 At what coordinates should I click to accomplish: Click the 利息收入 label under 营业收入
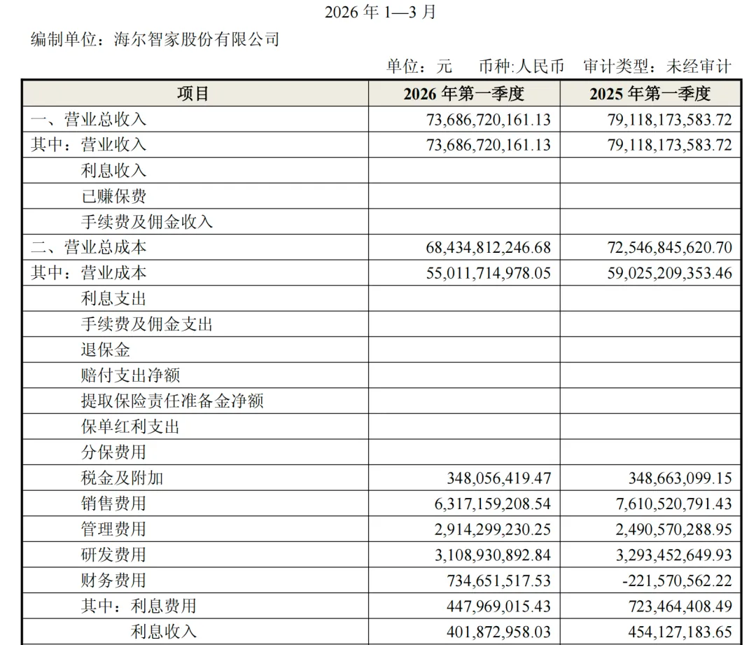pyautogui.click(x=114, y=170)
